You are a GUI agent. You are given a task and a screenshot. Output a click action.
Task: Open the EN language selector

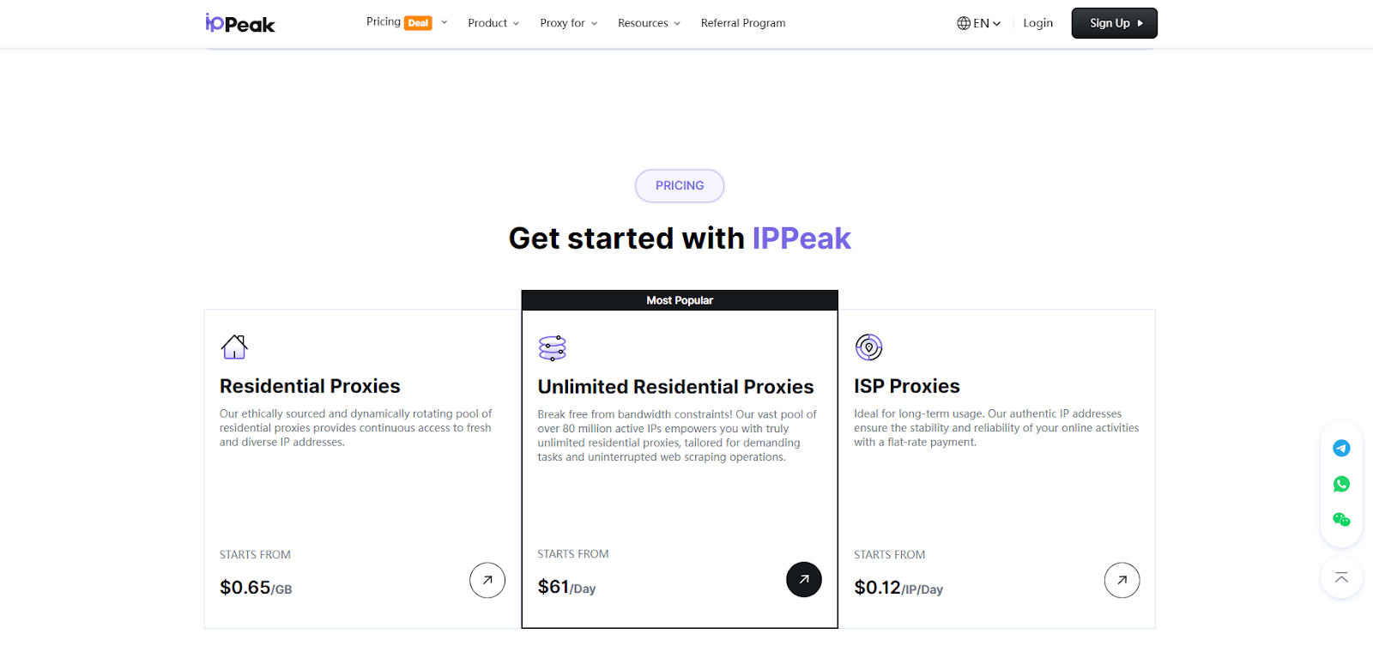(x=979, y=23)
